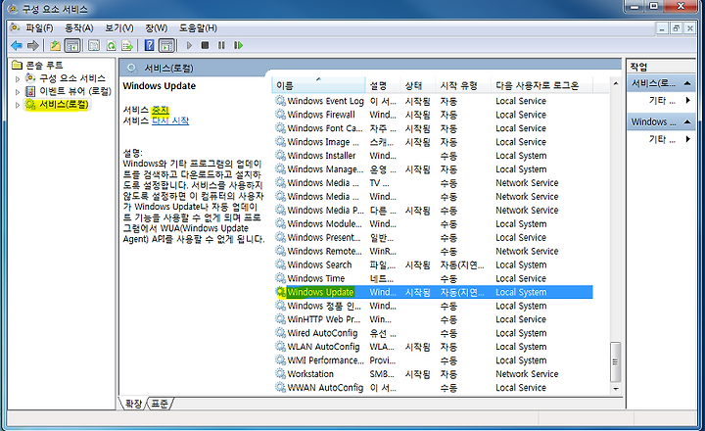Expand the 서비스(로컬) tree node

click(x=18, y=105)
